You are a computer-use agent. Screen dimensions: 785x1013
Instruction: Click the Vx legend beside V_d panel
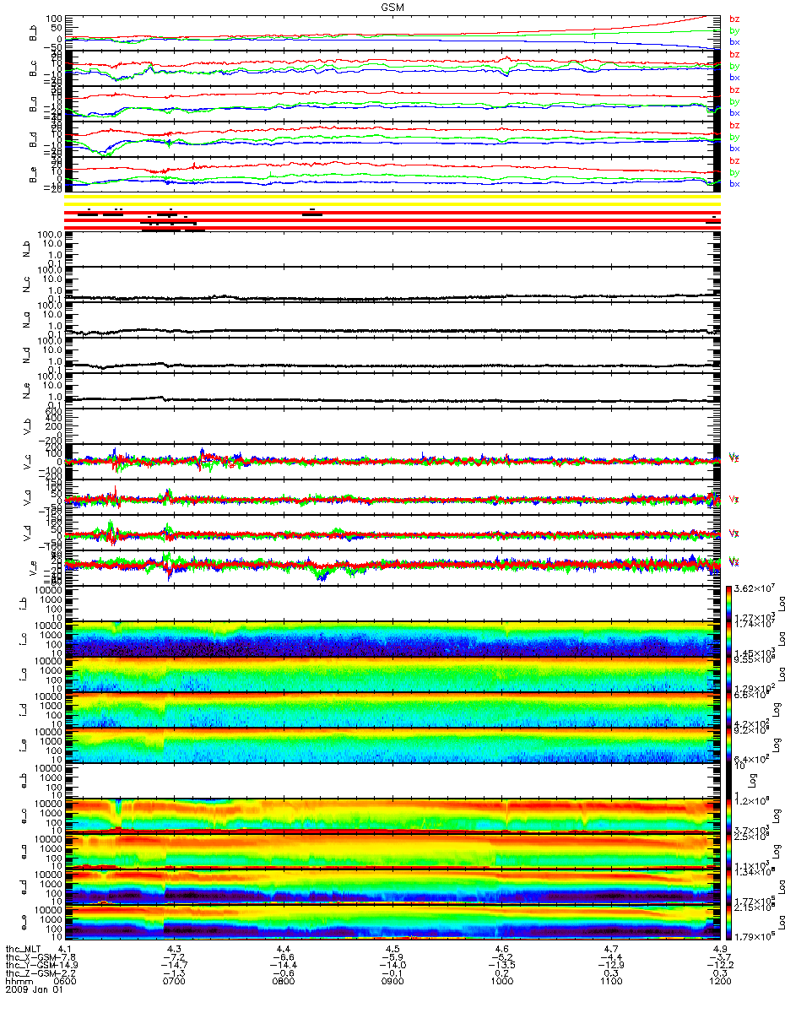coord(734,533)
